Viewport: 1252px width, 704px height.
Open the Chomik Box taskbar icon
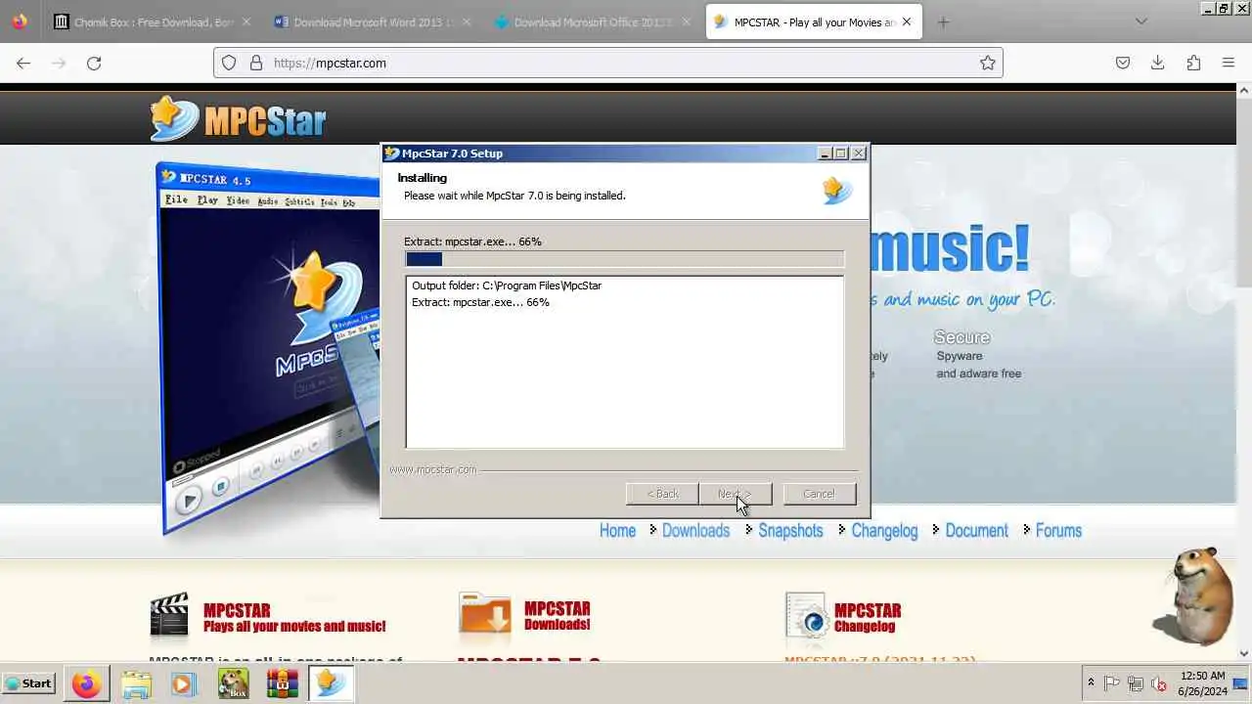point(233,683)
